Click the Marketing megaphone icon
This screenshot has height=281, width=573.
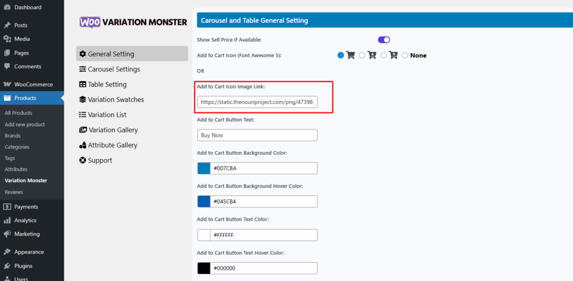[7, 234]
